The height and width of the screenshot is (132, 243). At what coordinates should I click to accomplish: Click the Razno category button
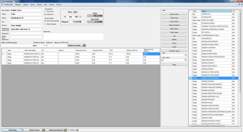pos(174,43)
